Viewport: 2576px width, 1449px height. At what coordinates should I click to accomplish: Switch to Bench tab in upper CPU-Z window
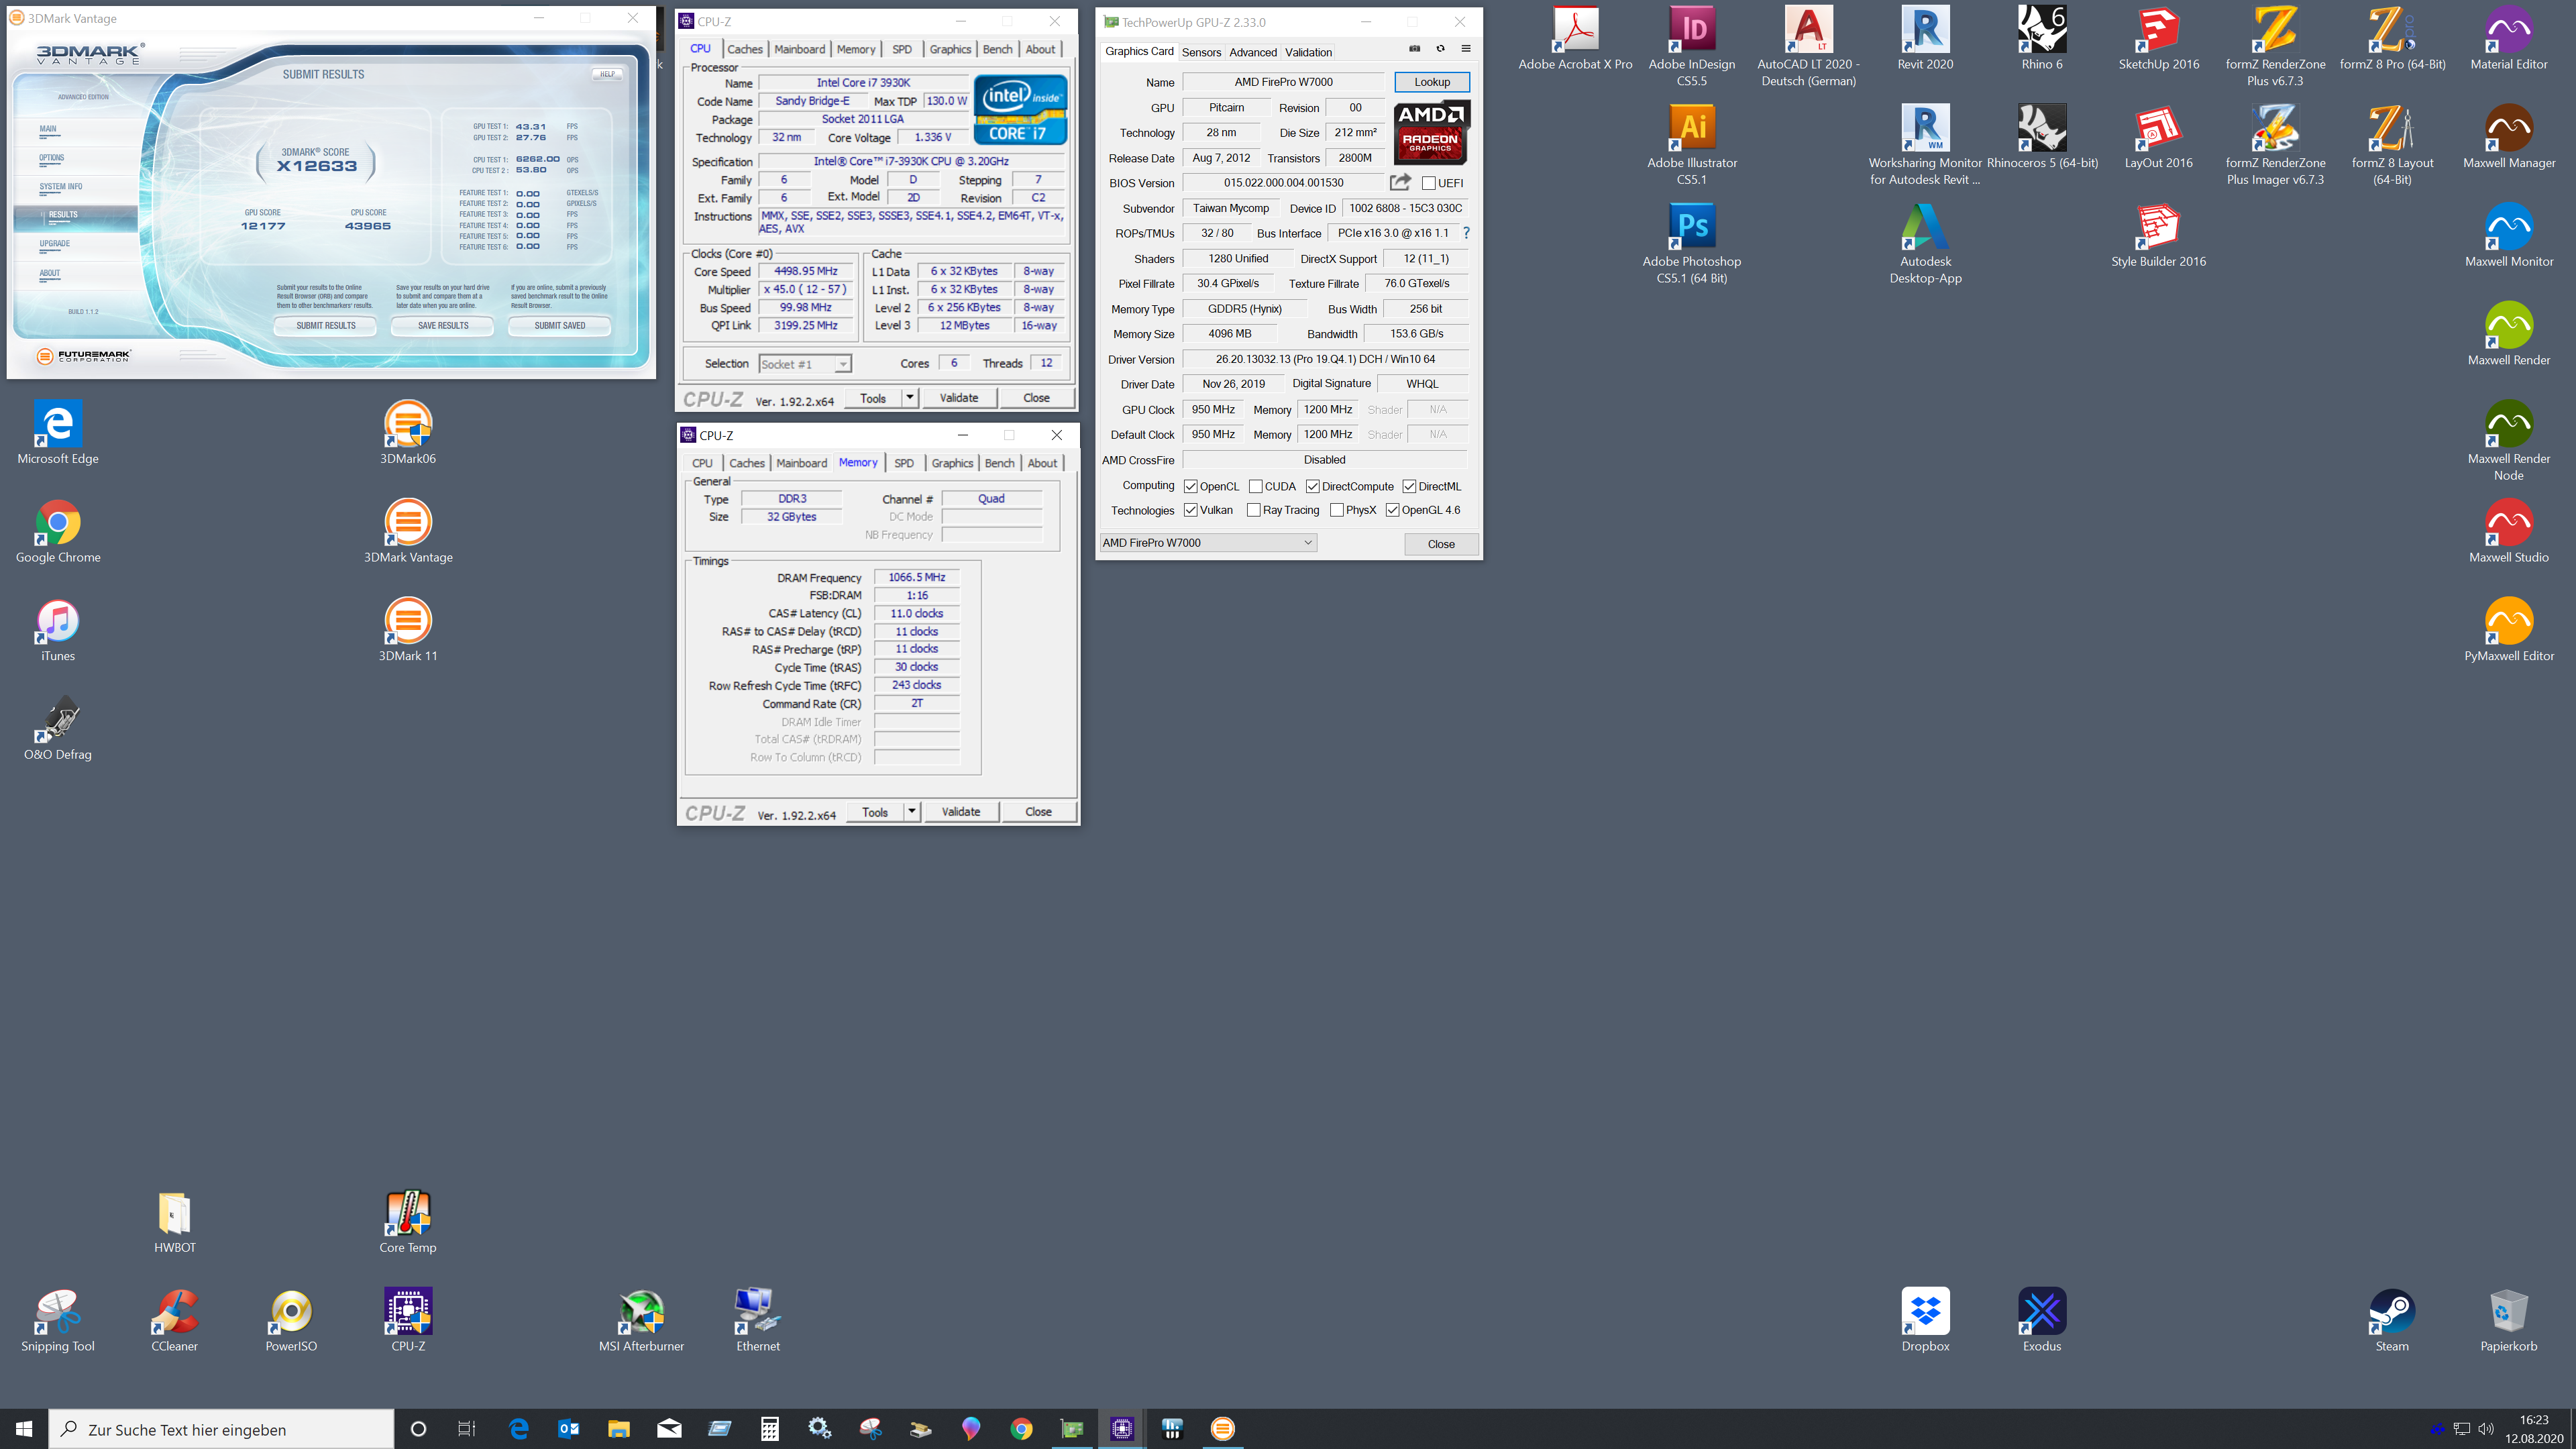[997, 49]
